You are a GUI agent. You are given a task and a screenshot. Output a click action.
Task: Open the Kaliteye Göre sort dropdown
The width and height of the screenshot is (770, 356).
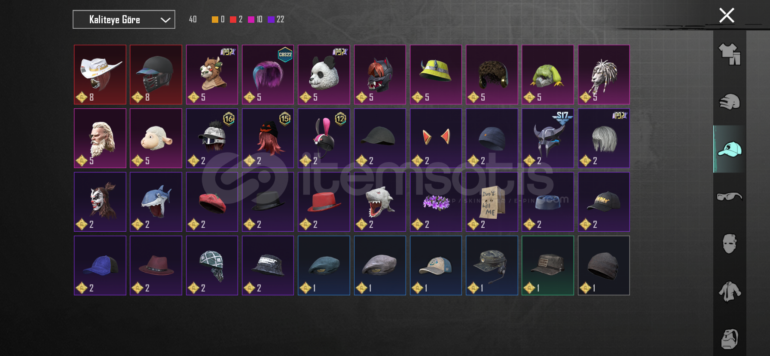pos(124,19)
